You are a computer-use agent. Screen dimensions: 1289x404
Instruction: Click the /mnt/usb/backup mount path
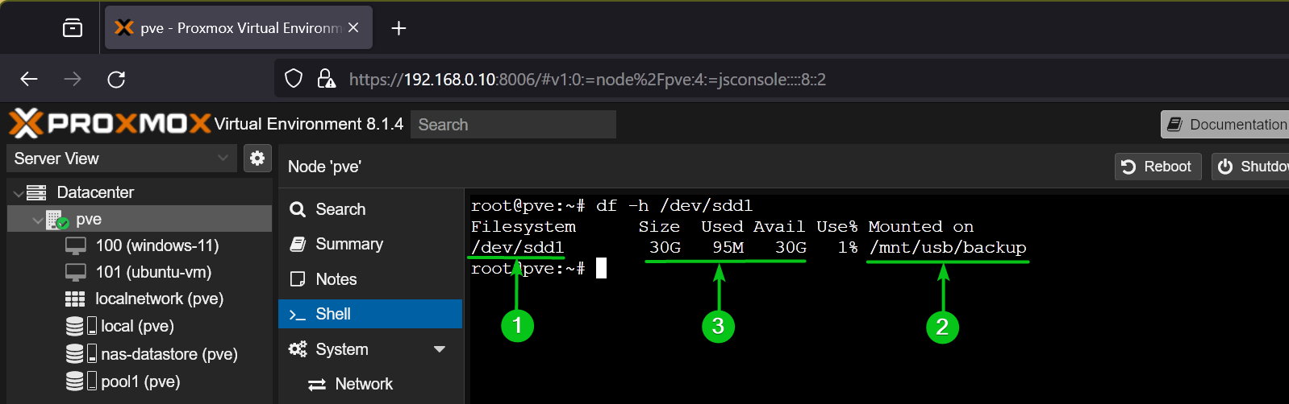(x=948, y=248)
